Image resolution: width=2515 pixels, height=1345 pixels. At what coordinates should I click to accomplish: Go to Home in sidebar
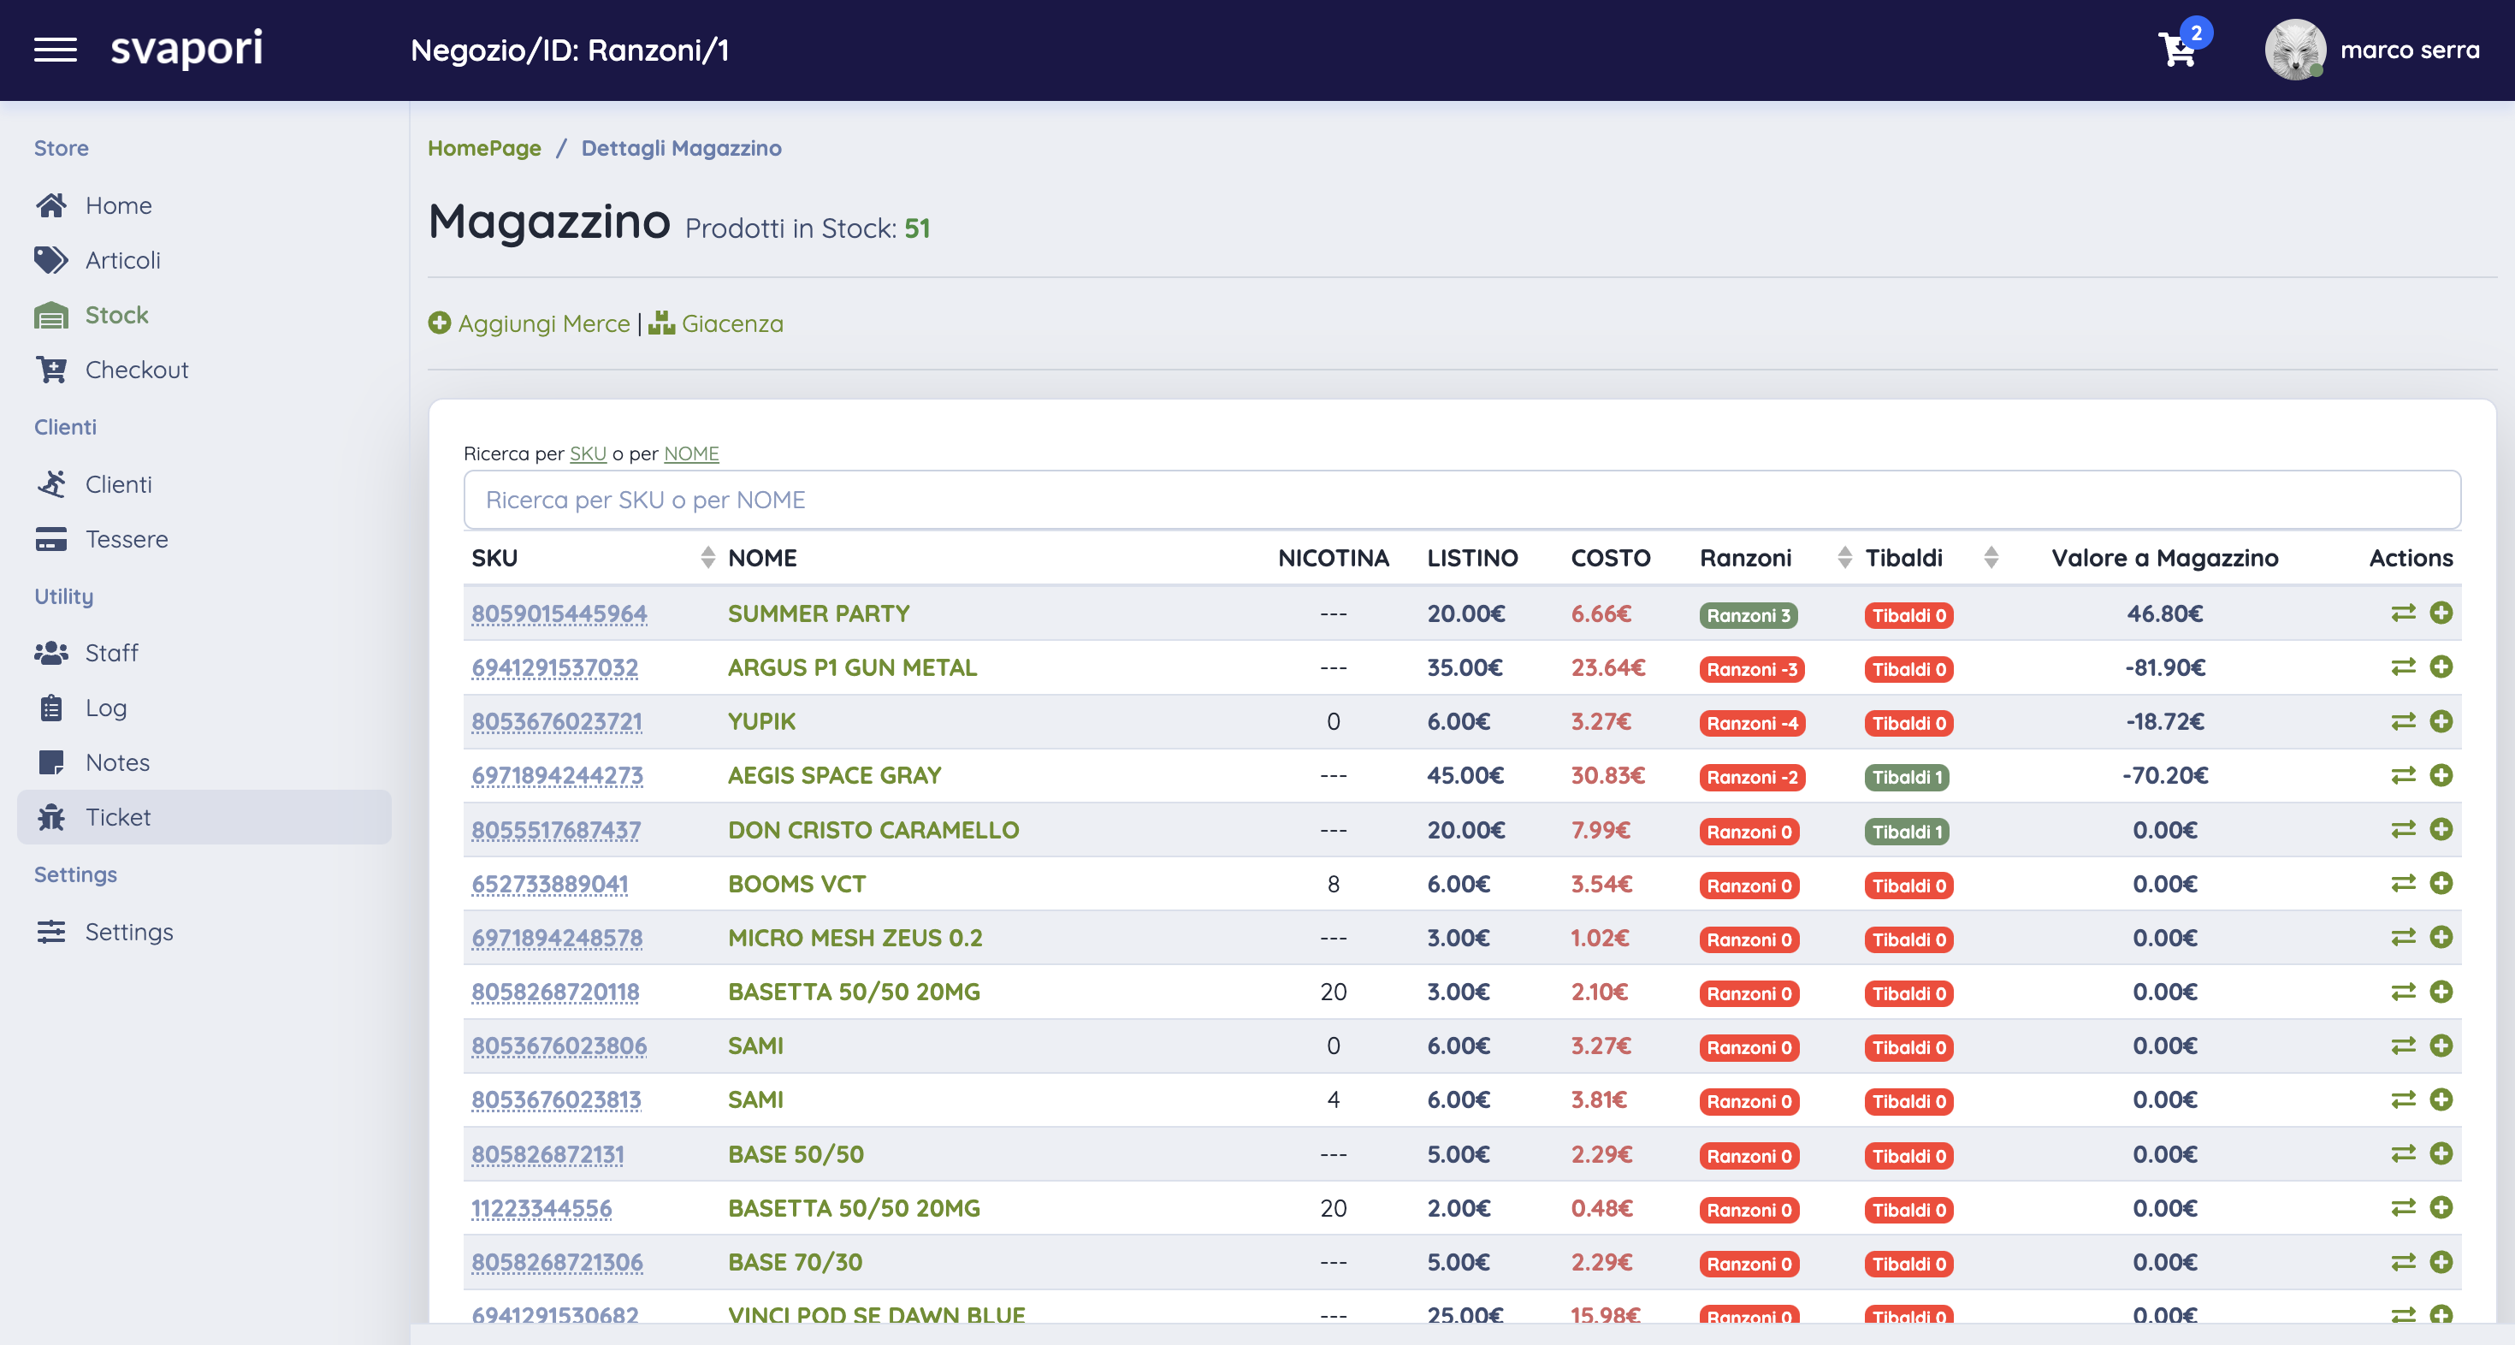coord(118,205)
